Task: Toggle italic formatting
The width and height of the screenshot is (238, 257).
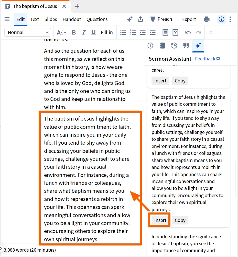Action: pos(84,33)
